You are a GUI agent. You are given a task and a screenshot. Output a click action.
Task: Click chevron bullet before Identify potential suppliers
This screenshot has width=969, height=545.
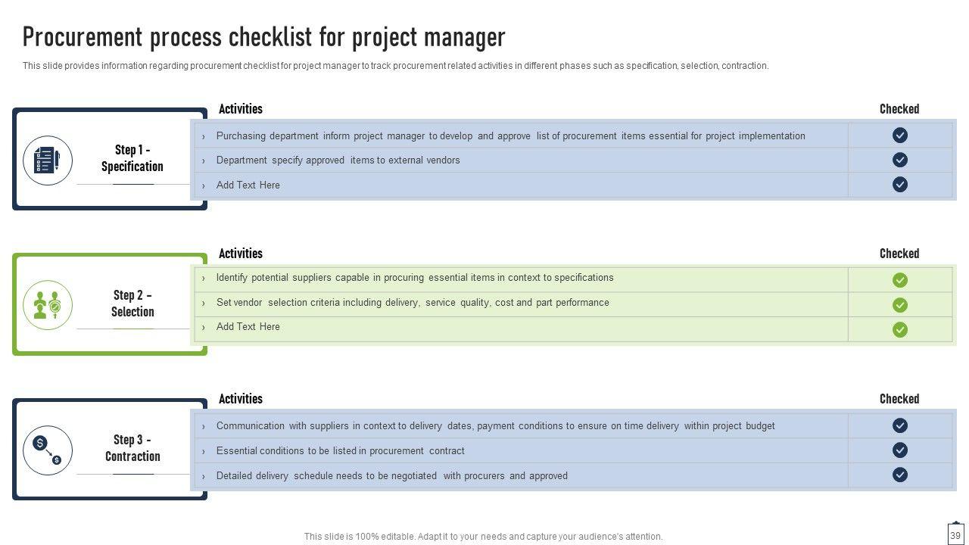[x=203, y=279]
